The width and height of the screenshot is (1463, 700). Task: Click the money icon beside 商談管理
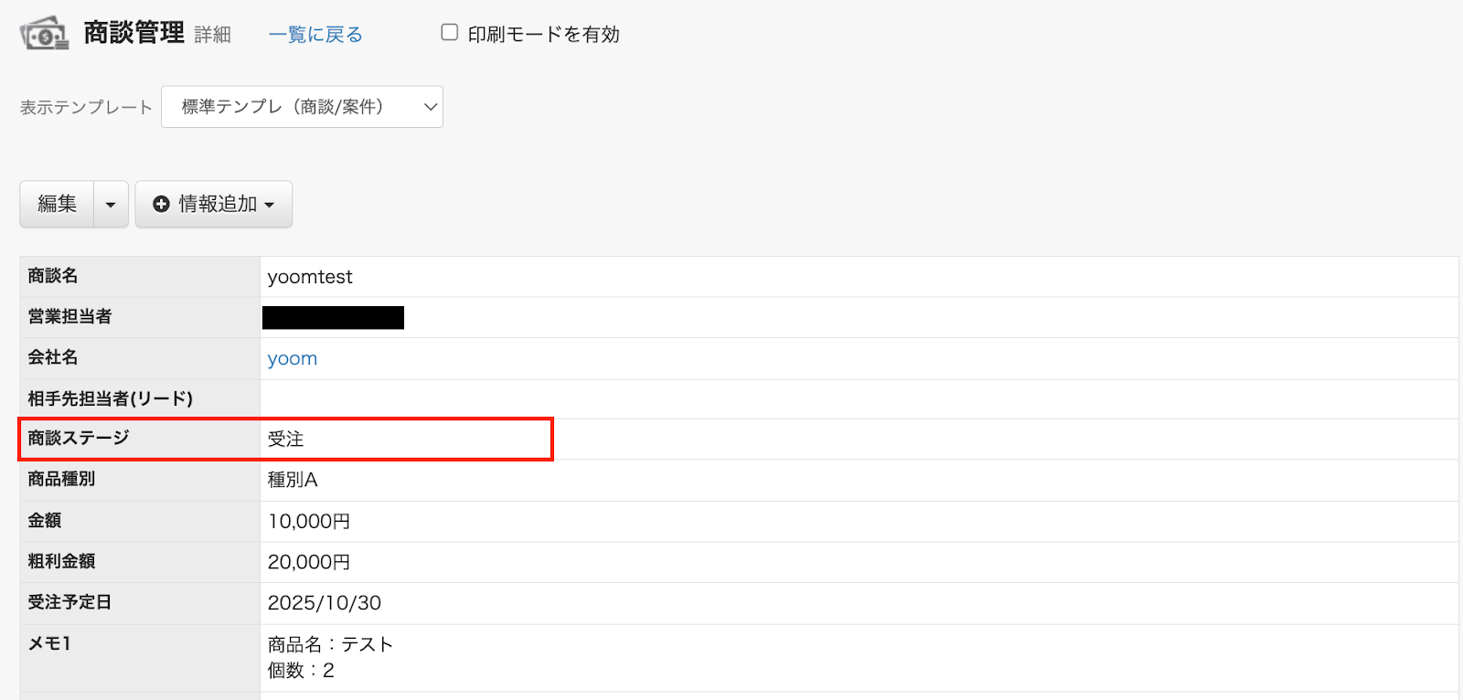[44, 34]
